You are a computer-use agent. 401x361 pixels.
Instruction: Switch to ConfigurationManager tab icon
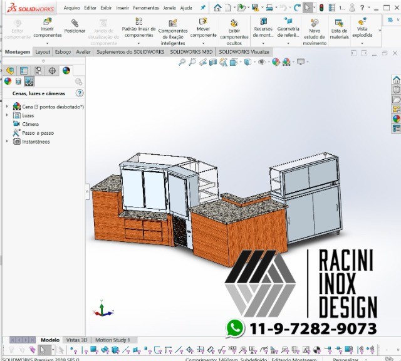tap(38, 71)
